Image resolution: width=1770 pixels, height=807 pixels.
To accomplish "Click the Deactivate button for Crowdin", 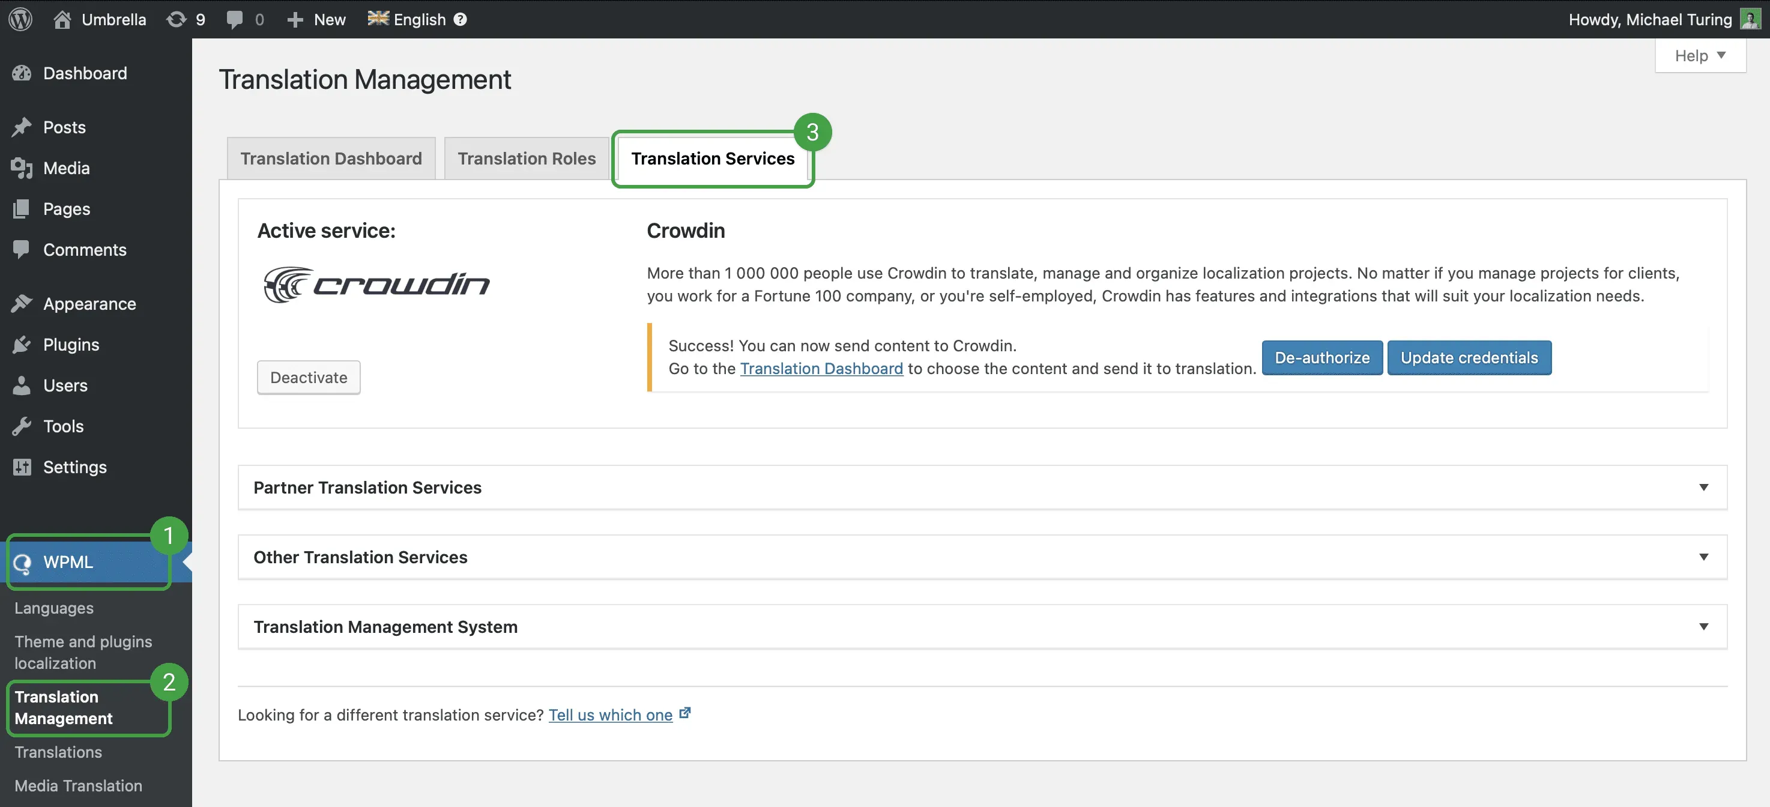I will point(308,376).
